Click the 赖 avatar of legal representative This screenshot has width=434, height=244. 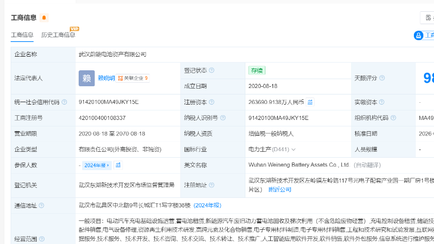(x=86, y=77)
